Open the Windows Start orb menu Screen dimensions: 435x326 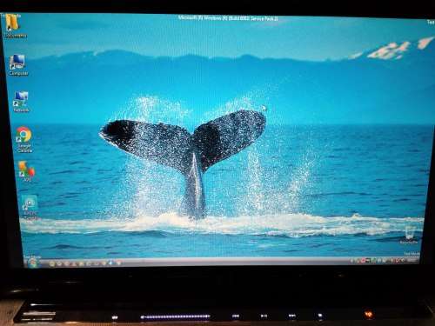33,263
